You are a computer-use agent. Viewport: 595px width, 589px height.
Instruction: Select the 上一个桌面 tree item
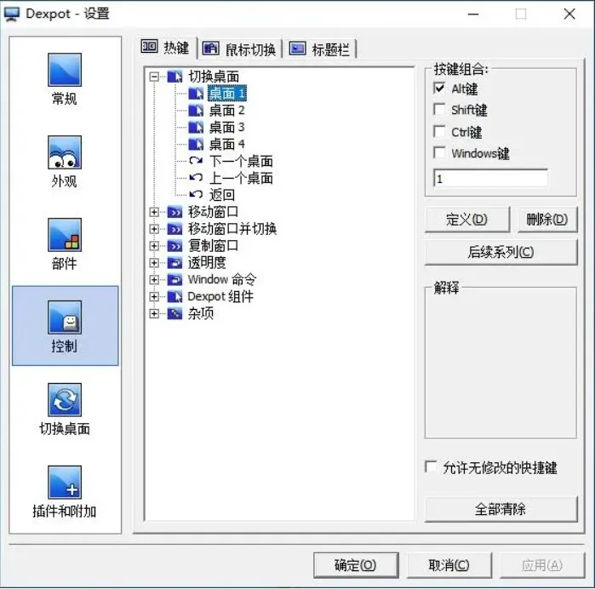pos(241,178)
